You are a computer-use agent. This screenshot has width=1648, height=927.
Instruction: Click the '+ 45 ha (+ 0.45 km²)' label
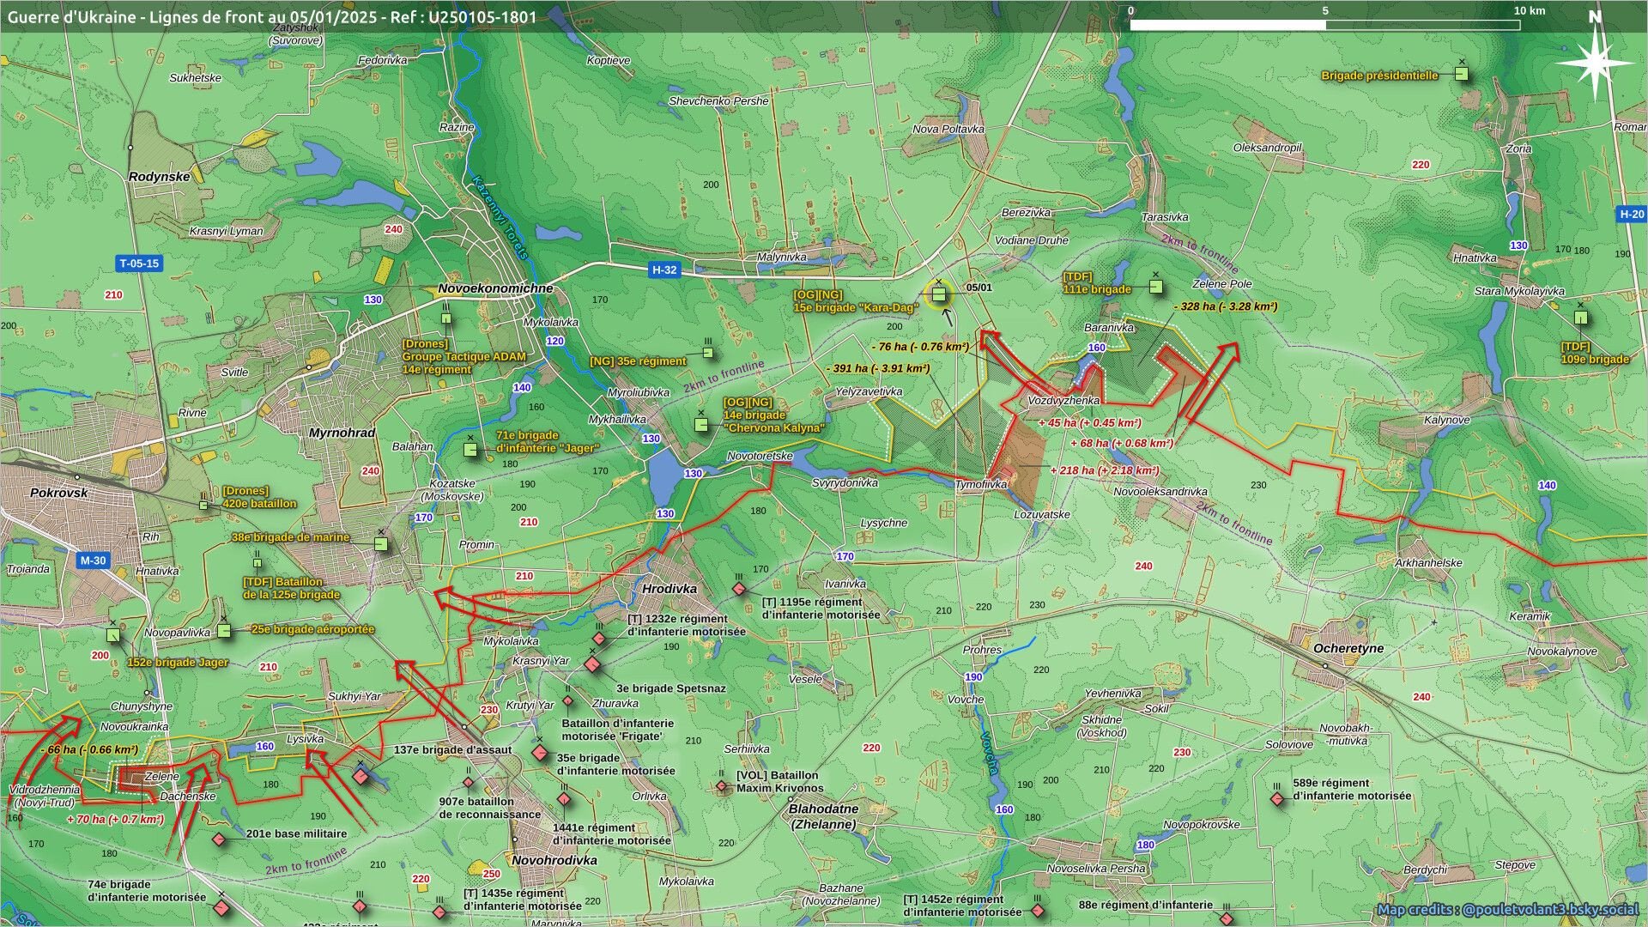[x=1089, y=422]
